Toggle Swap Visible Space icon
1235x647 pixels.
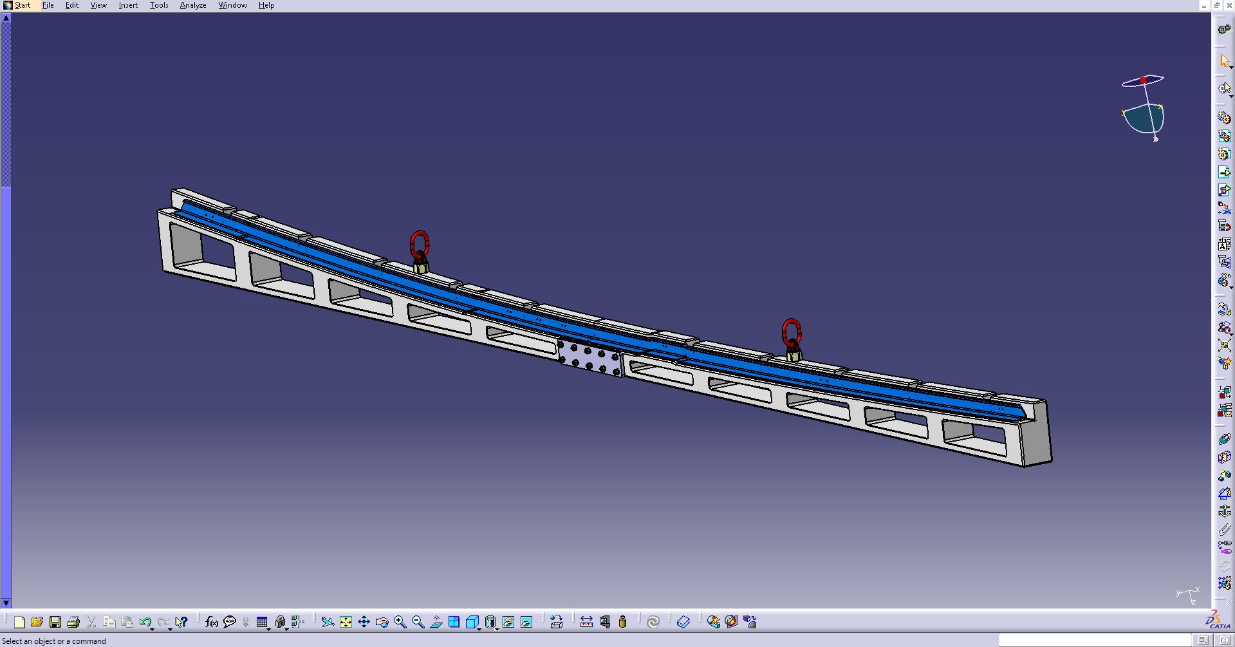(526, 622)
